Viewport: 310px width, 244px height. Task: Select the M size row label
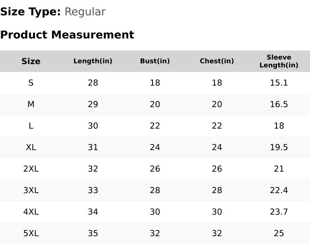pos(31,104)
